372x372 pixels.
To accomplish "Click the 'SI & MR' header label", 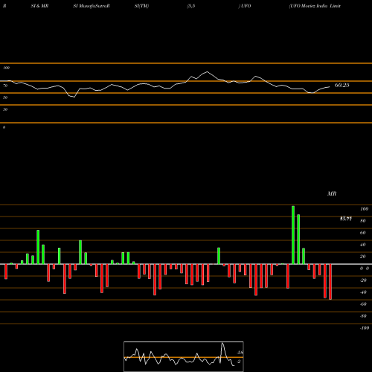I will point(39,6).
